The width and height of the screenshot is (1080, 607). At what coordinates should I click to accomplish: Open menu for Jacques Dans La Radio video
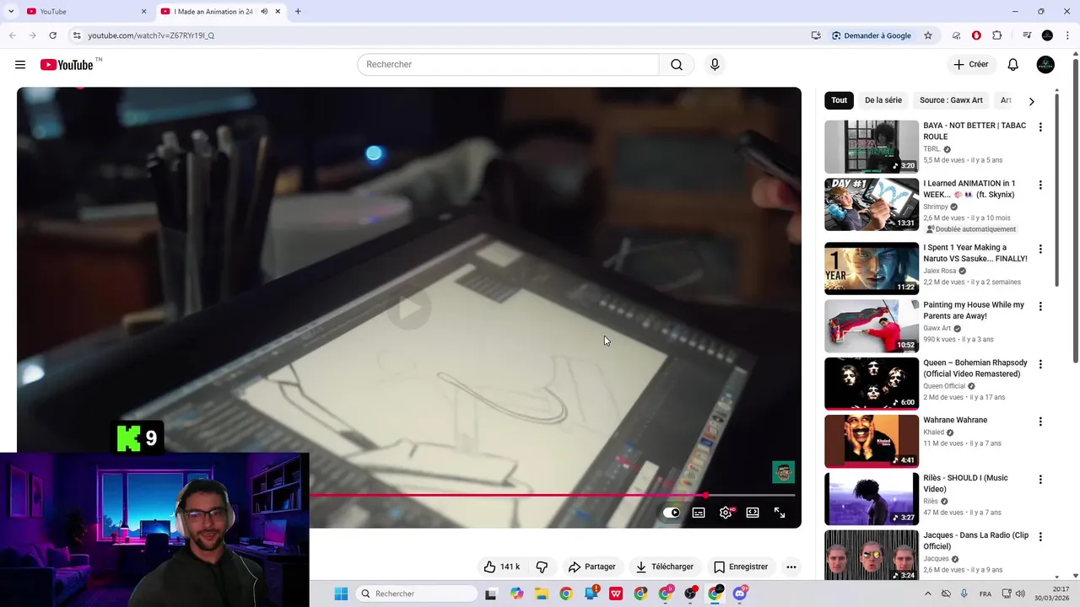pyautogui.click(x=1040, y=536)
